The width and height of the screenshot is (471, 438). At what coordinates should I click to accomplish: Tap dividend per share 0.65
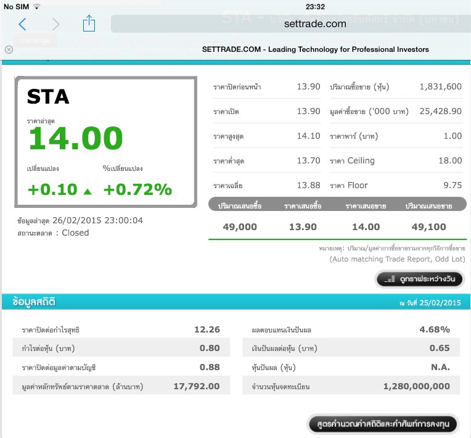pos(440,348)
